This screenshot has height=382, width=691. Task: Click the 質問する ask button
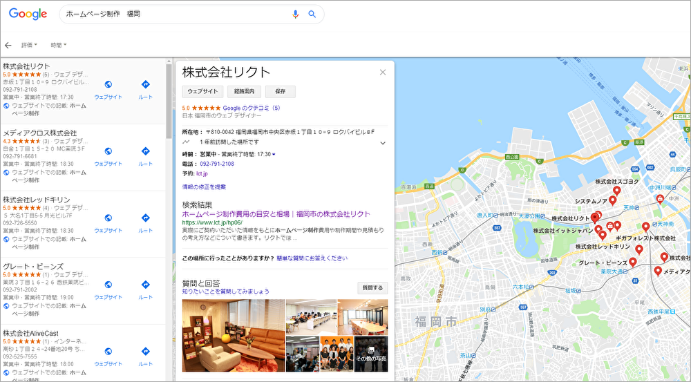[x=372, y=288]
